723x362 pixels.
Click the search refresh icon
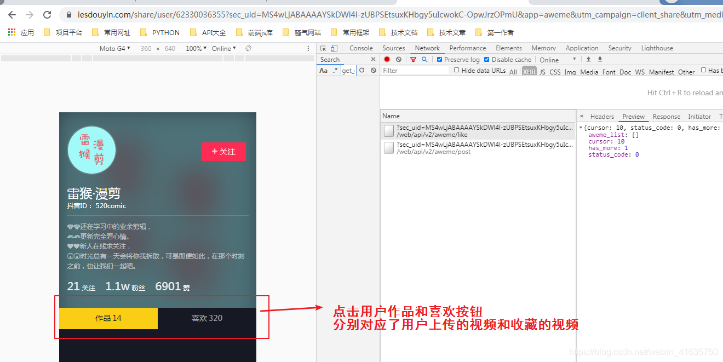pyautogui.click(x=362, y=71)
